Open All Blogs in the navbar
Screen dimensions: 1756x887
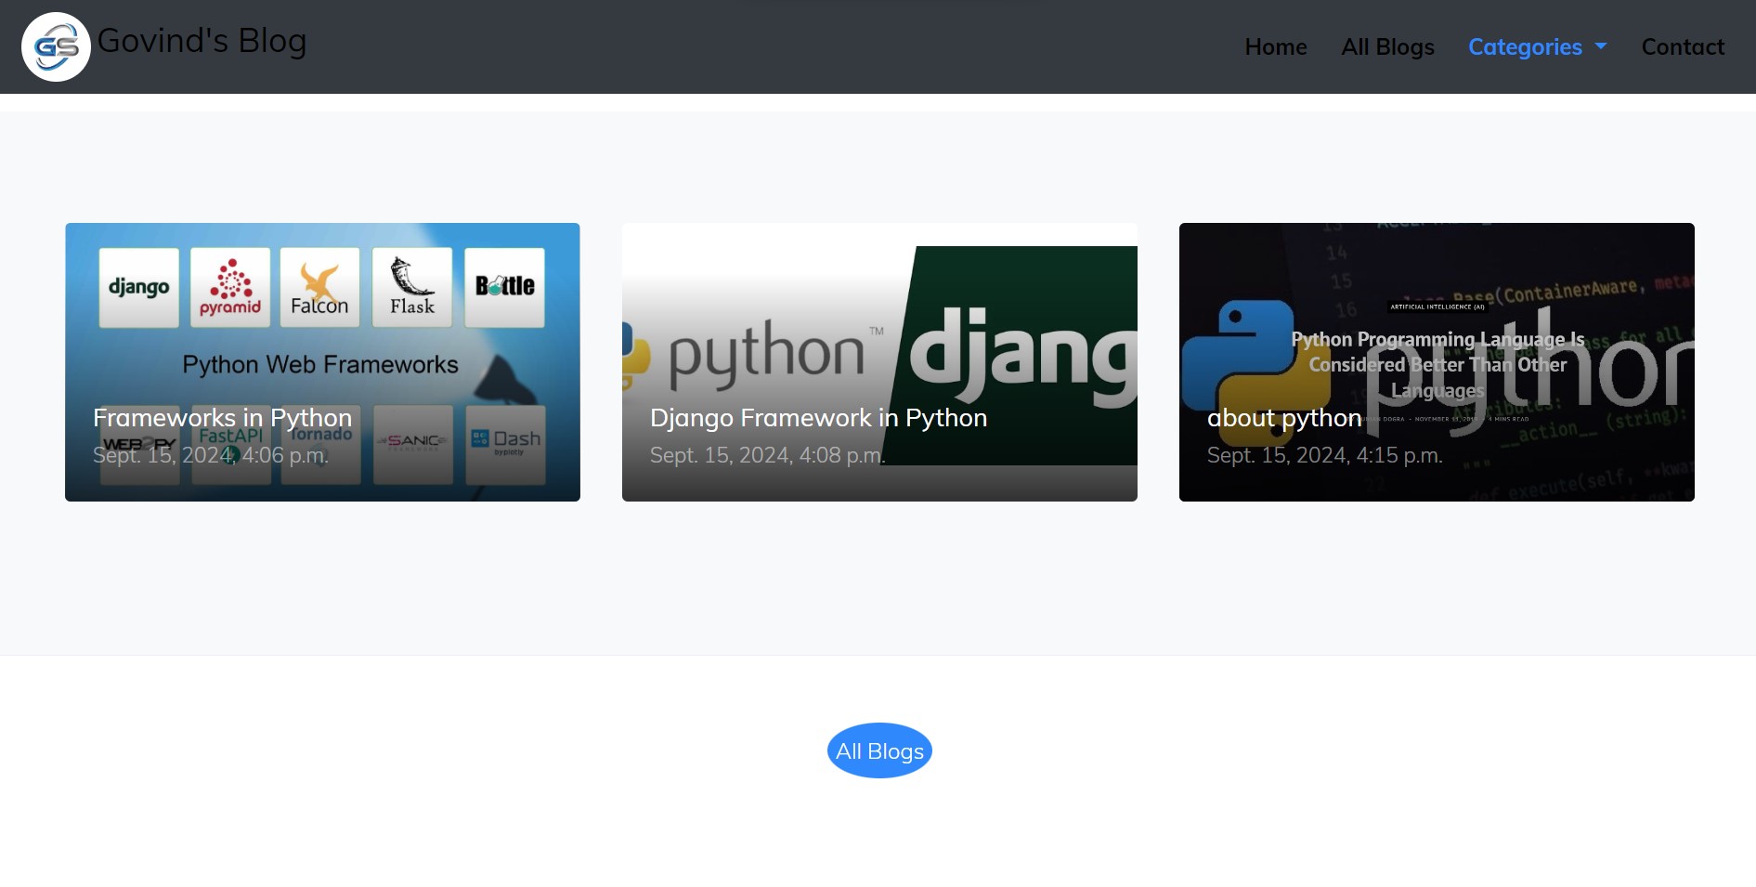click(1387, 46)
